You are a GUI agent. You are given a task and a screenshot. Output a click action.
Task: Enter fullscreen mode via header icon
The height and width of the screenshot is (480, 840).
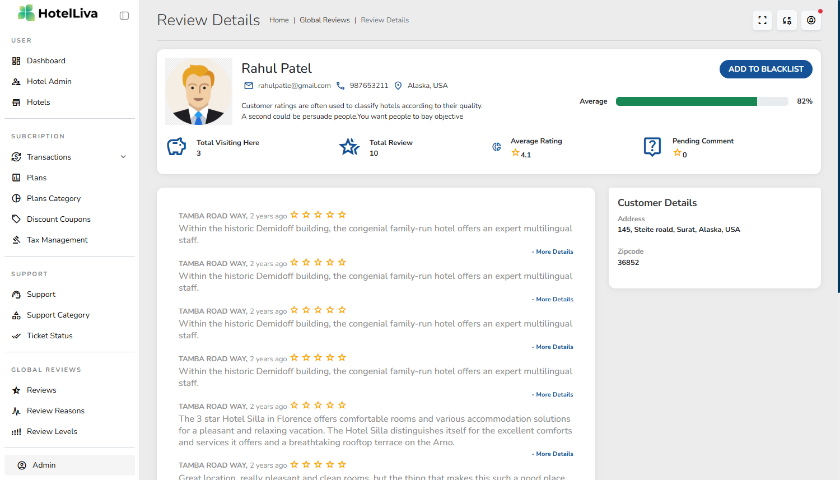tap(762, 20)
